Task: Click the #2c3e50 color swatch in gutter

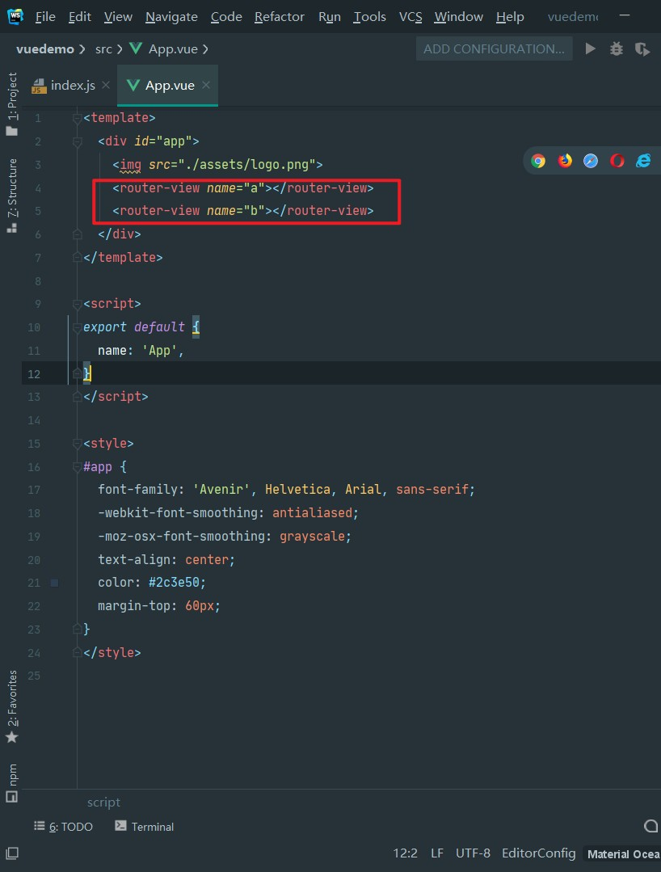Action: (x=54, y=583)
